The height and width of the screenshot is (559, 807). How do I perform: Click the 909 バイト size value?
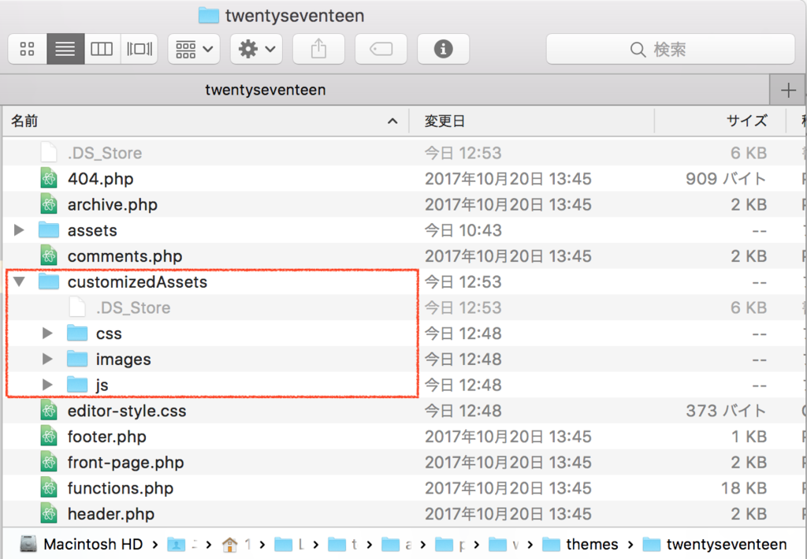pyautogui.click(x=726, y=179)
